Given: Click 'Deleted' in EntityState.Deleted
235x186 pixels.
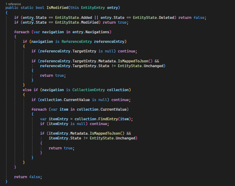Looking at the screenshot, I should click(x=167, y=17).
